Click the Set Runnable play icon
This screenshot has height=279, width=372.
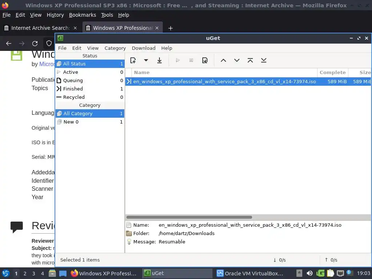pyautogui.click(x=178, y=60)
